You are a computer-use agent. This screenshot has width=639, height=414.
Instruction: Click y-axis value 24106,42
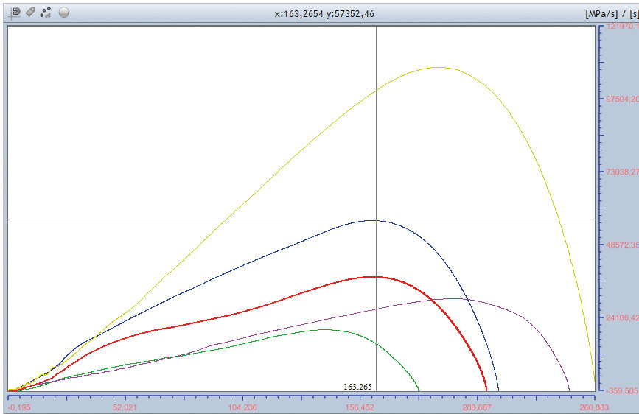point(622,317)
